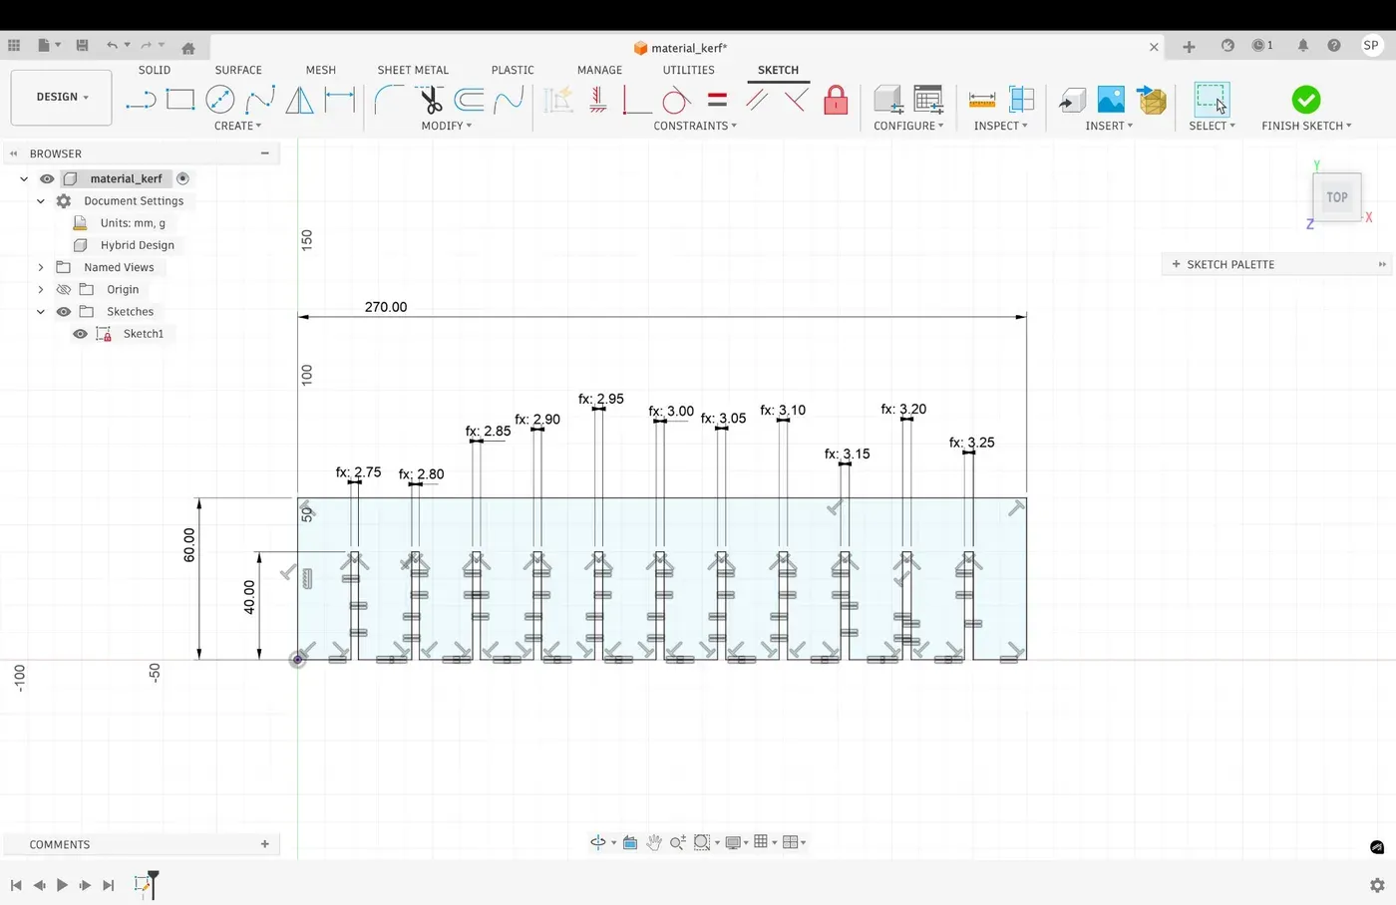Click the Measure ruler icon
Screen dimensions: 1396x905
tap(982, 100)
